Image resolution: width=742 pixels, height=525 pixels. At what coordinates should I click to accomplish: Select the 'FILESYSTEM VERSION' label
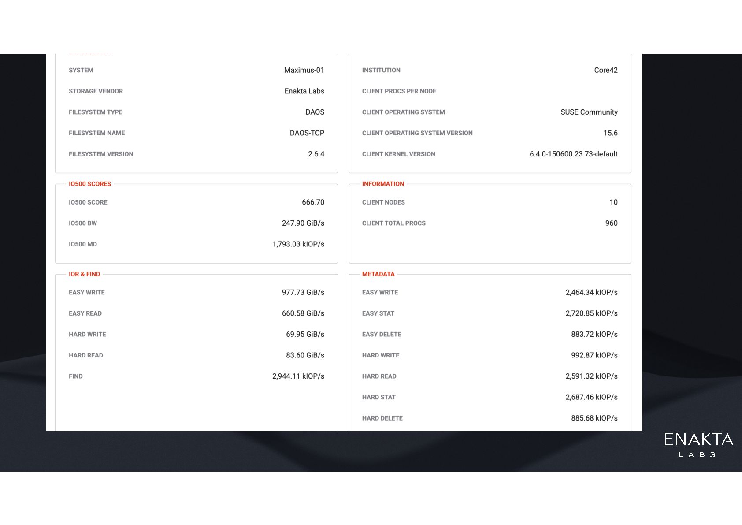tap(101, 154)
